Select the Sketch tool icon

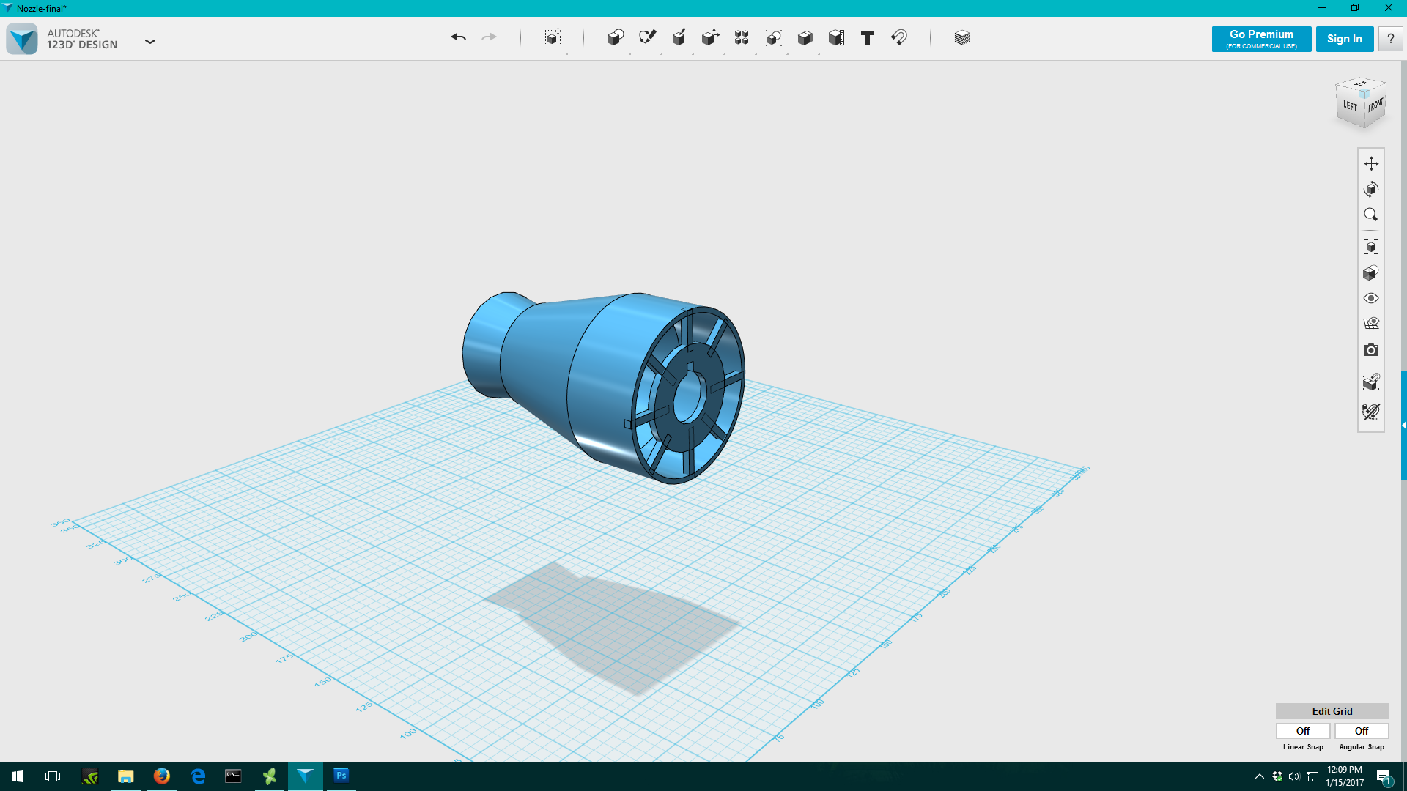pyautogui.click(x=647, y=37)
